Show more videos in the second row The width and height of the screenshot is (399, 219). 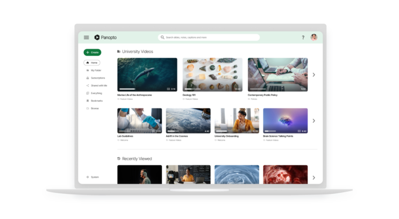click(x=313, y=121)
